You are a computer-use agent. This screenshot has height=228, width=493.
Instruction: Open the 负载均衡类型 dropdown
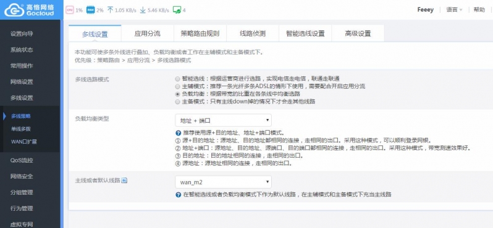(223, 120)
